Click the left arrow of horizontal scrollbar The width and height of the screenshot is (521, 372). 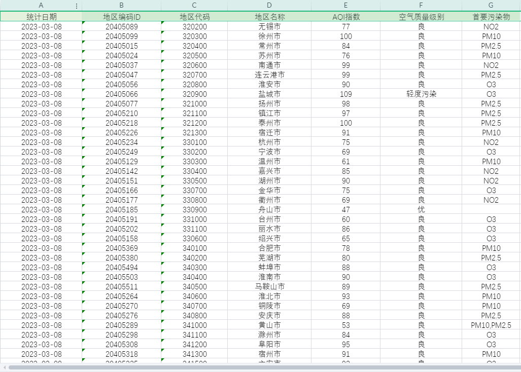point(4,367)
